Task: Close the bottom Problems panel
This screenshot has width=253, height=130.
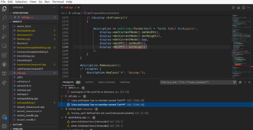Action: (x=249, y=82)
